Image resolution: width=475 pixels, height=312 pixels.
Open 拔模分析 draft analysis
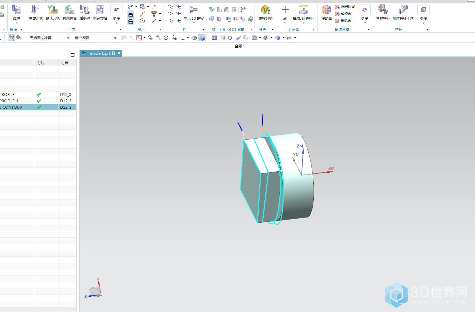point(265,13)
